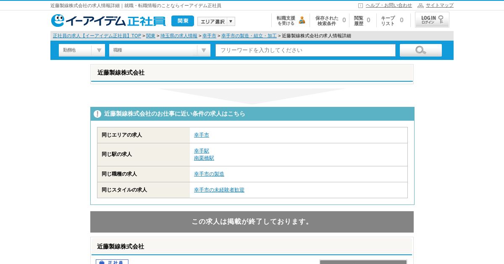Open the 職種 dropdown
This screenshot has width=504, height=264.
coord(160,50)
